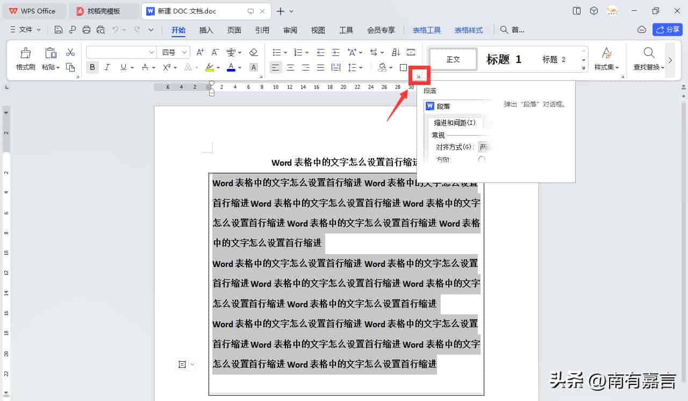688x401 pixels.
Task: Apply blue font color A
Action: tap(231, 67)
